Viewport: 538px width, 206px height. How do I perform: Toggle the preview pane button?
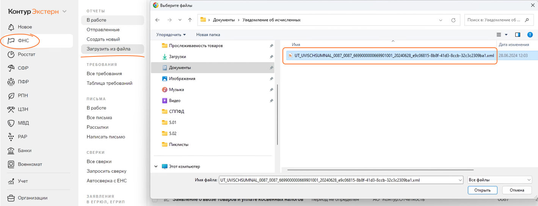pos(518,34)
